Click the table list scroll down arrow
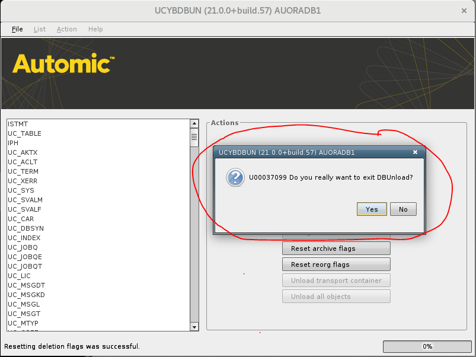 point(194,327)
